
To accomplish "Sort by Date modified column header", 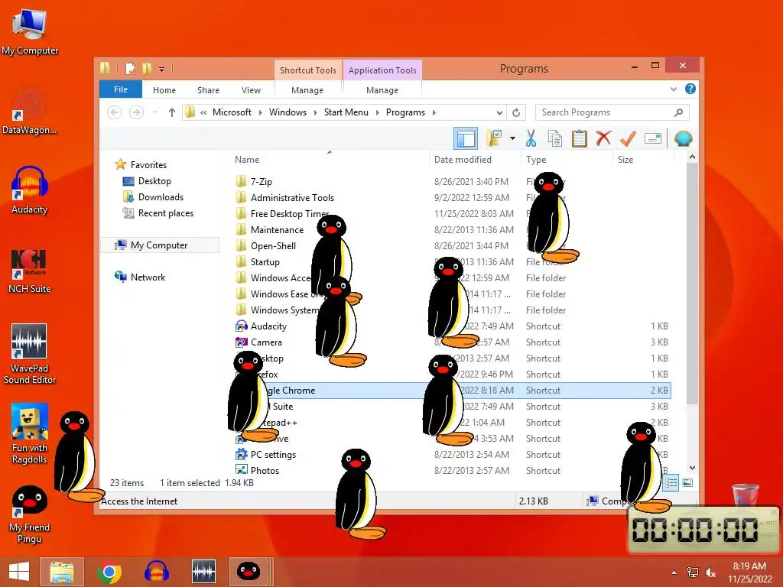I will tap(463, 160).
